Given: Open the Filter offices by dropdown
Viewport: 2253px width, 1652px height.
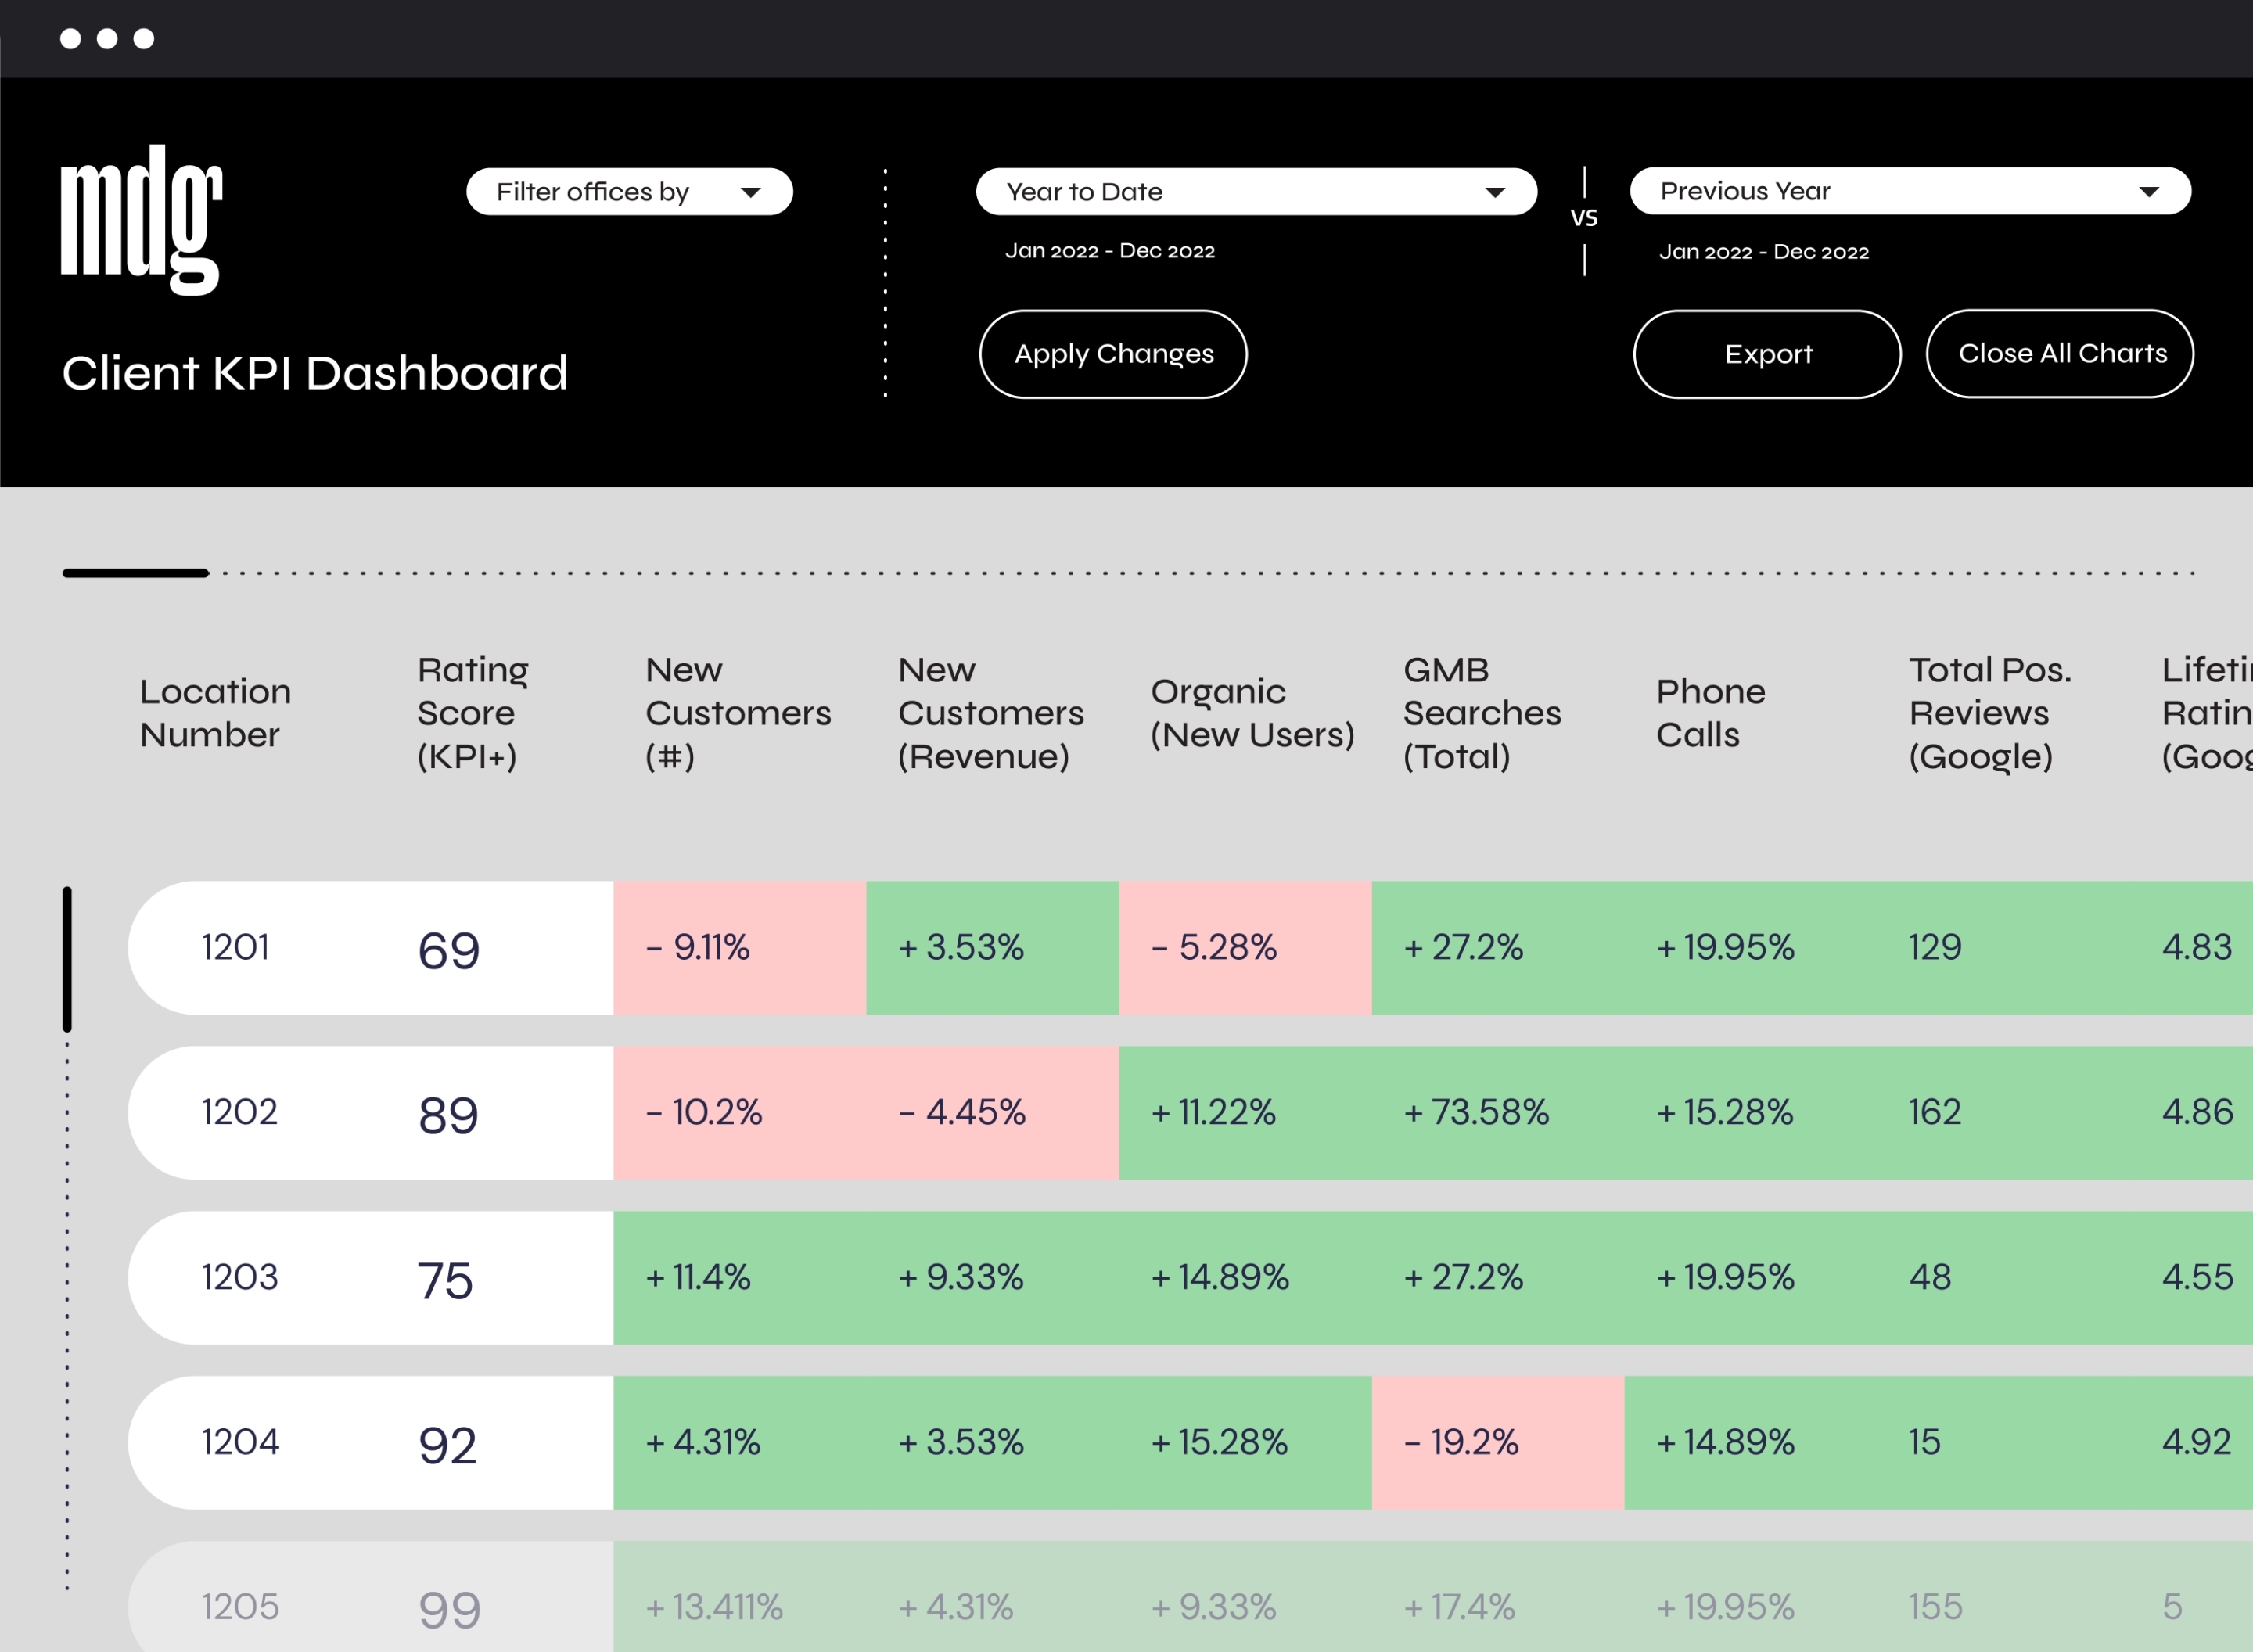Looking at the screenshot, I should [629, 192].
